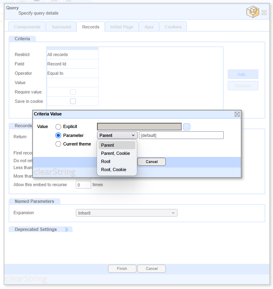Viewport: 273px width, 289px height.
Task: Close the Query dialog window
Action: pyautogui.click(x=264, y=13)
